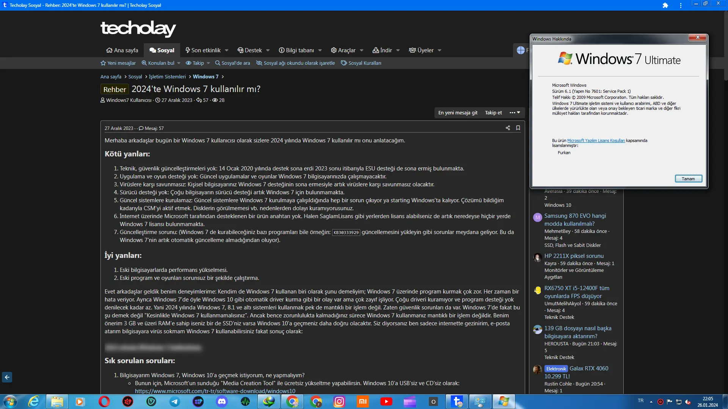728x409 pixels.
Task: Click the TR language indicator
Action: [640, 401]
